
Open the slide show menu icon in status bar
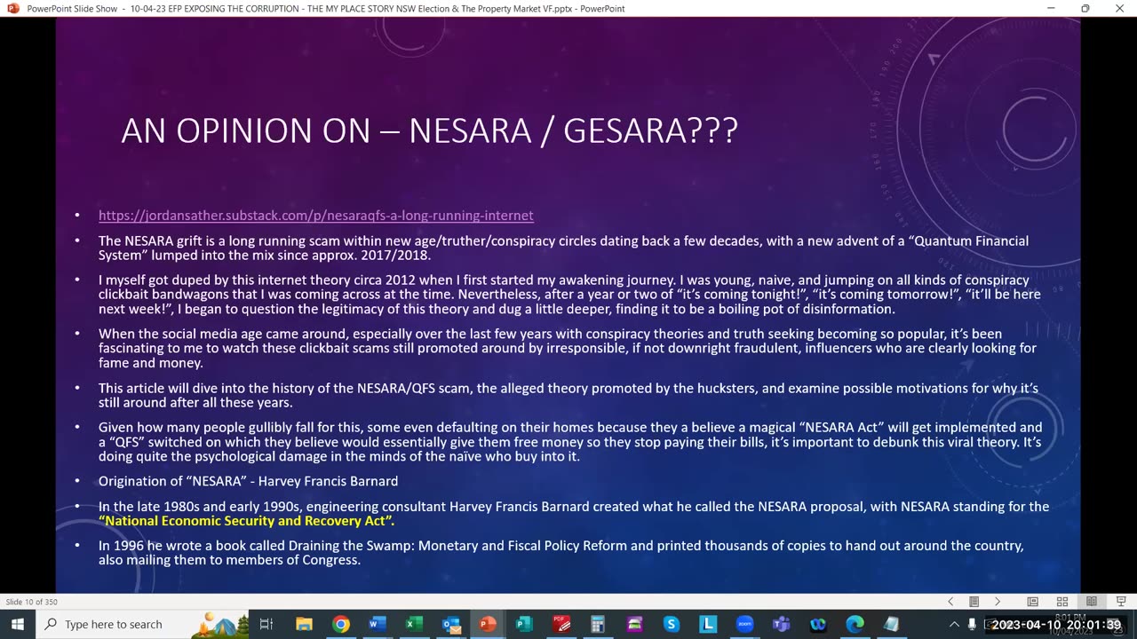coord(974,602)
